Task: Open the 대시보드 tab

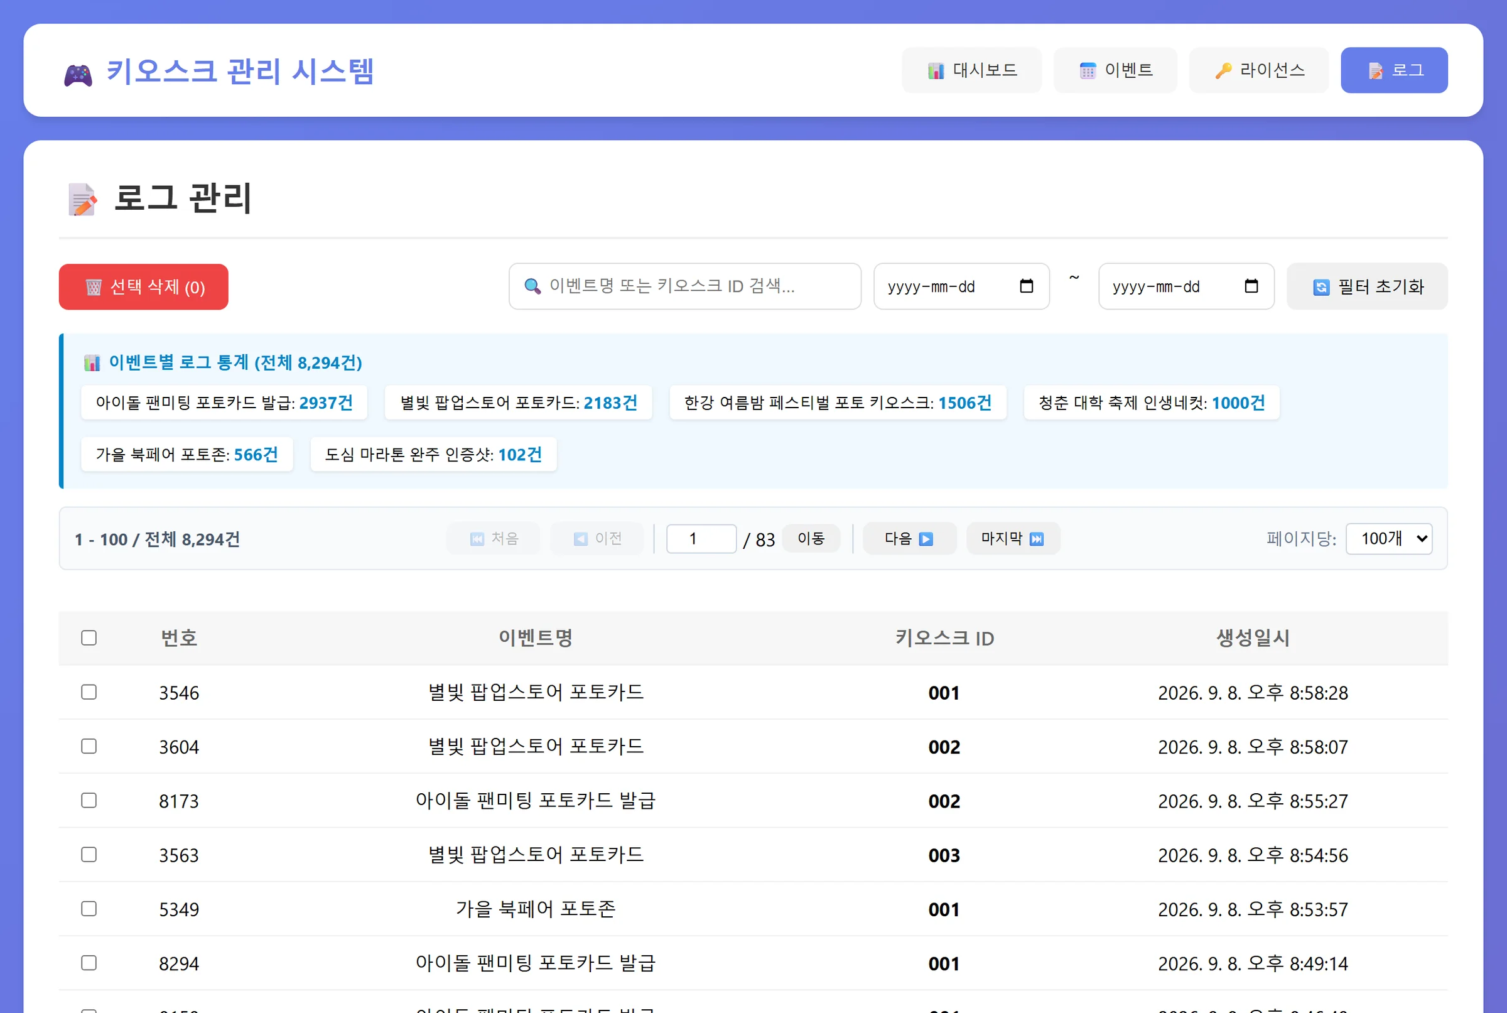Action: coord(971,70)
